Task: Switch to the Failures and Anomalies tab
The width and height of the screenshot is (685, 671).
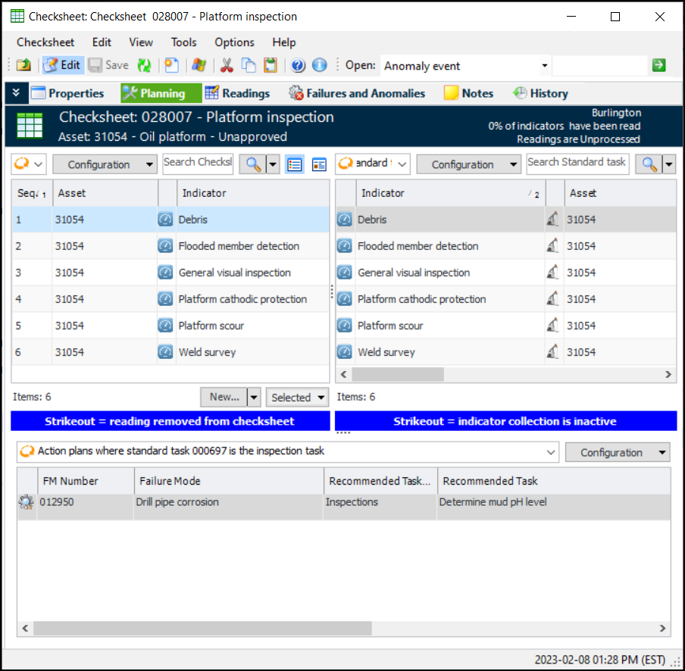Action: pos(357,93)
